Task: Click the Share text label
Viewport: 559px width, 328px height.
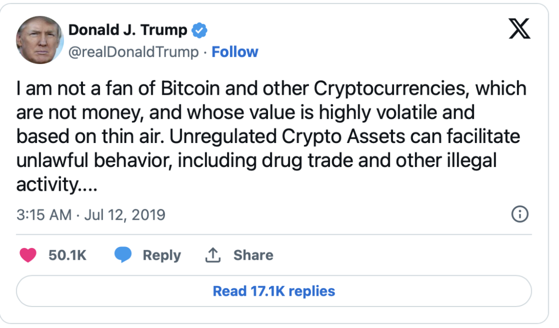Action: (x=253, y=255)
